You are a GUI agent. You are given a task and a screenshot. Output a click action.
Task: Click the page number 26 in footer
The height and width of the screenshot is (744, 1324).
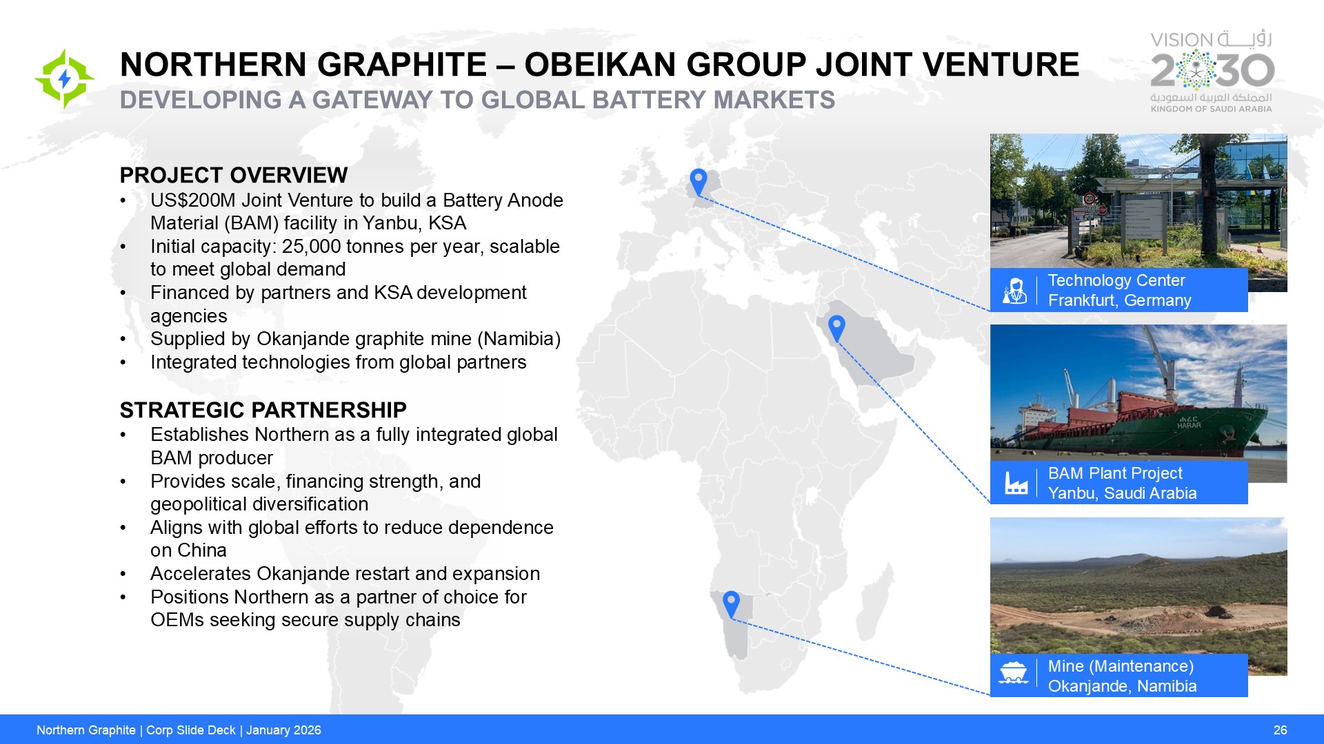click(1280, 730)
